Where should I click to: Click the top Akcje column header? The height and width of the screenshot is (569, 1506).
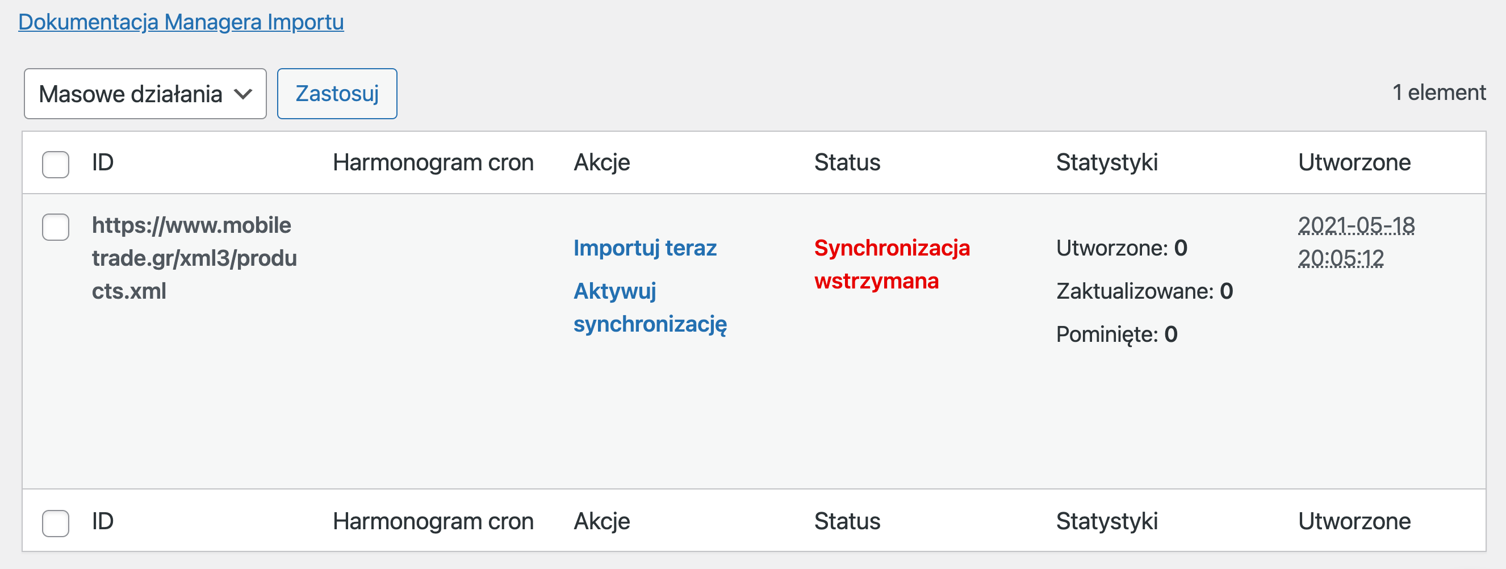click(601, 162)
